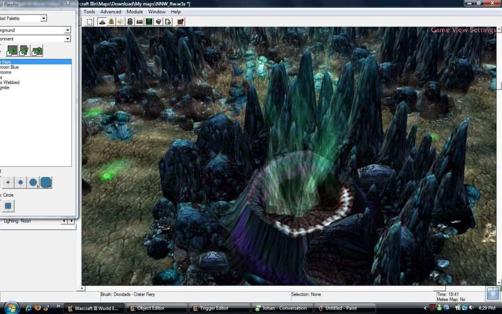Click third random doodad variation button
This screenshot has width=502, height=314.
point(37,51)
